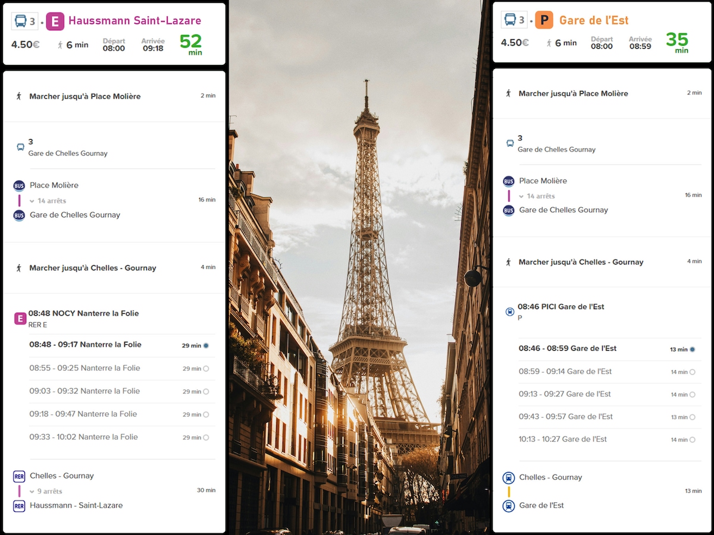Click RER marker at Haussmann - Saint-Lazare stop
Screen dimensions: 714x535
click(x=19, y=506)
